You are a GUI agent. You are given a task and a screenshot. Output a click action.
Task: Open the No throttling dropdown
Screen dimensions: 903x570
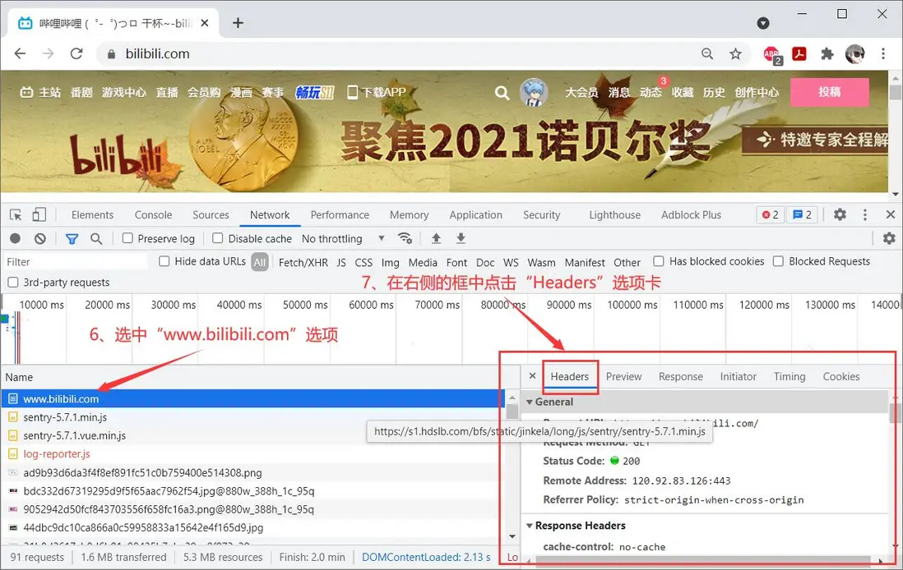343,238
